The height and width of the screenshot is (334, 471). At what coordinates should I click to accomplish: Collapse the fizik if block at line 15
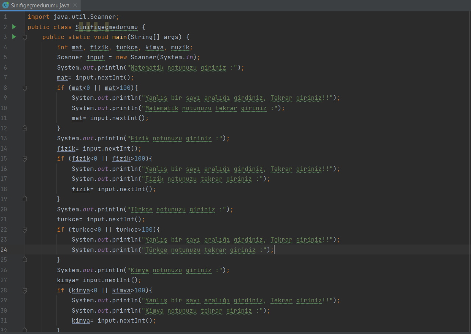(25, 158)
